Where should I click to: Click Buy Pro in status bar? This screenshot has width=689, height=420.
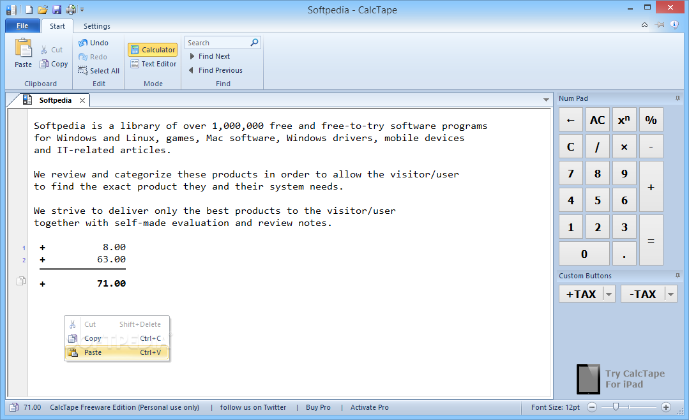pos(318,407)
